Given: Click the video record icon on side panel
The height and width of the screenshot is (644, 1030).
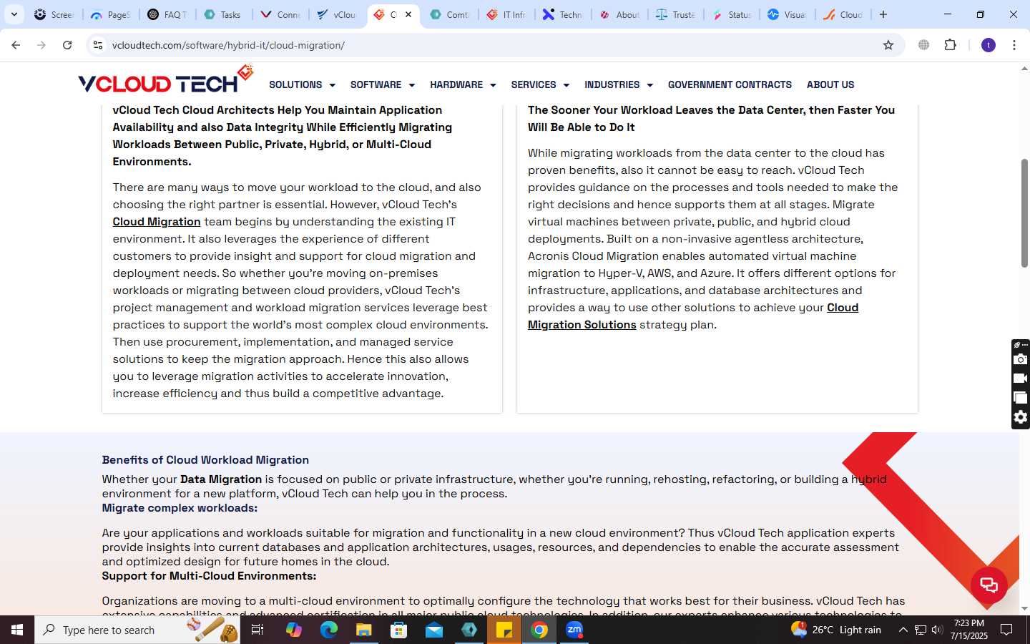Looking at the screenshot, I should [x=1021, y=379].
